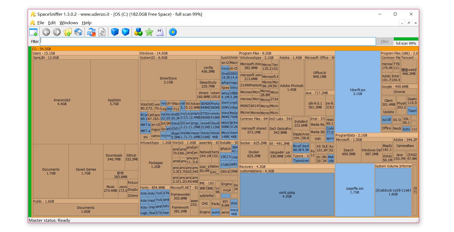Toggle file classes style colored cubes icon
This screenshot has width=454, height=232.
(x=138, y=32)
